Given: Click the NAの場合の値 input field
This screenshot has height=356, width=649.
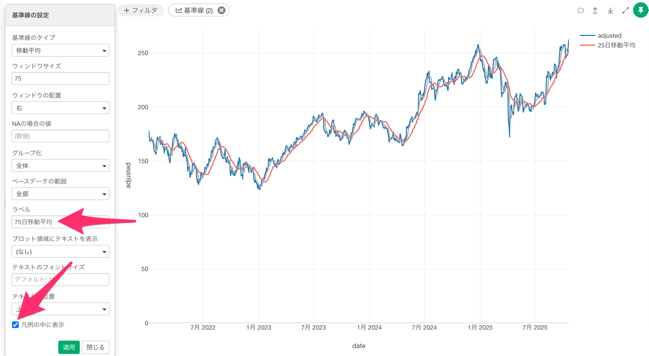Looking at the screenshot, I should click(60, 136).
